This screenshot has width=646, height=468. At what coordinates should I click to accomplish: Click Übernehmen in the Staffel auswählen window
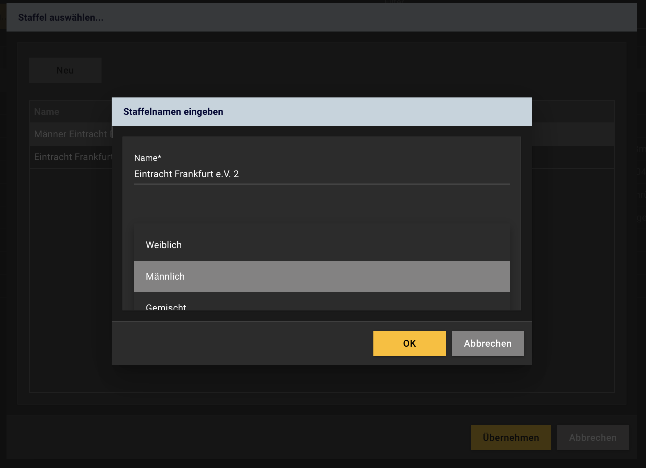click(511, 438)
